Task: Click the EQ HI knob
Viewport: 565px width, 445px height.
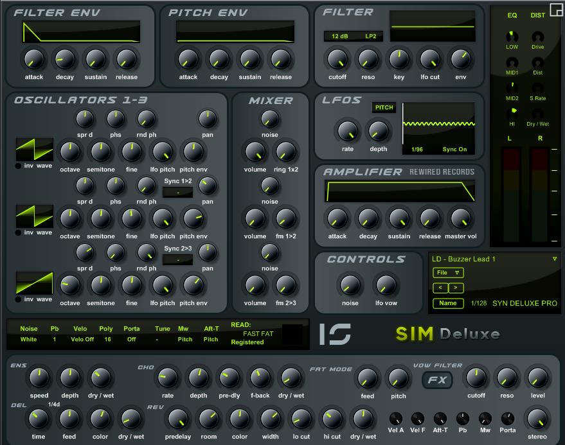Action: point(512,114)
